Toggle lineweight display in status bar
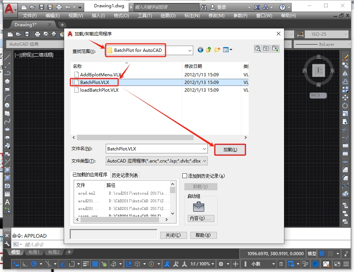354x272 pixels. coord(86,264)
